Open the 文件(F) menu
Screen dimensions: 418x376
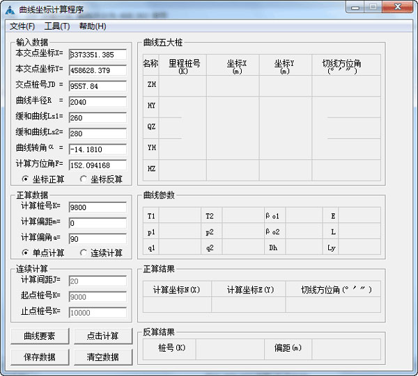(x=22, y=26)
